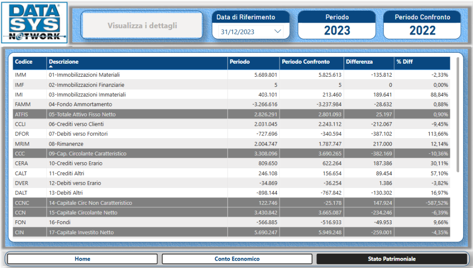Open the Data di Riferimento date dropdown
This screenshot has height=268, width=473.
pyautogui.click(x=251, y=32)
